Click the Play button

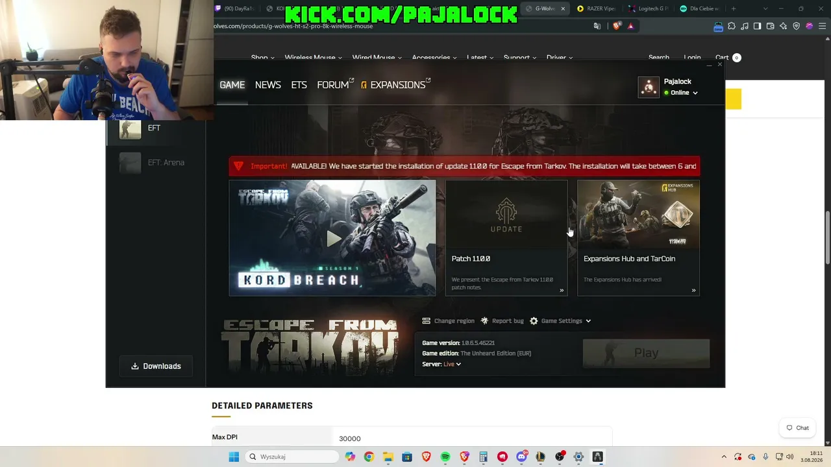(646, 353)
